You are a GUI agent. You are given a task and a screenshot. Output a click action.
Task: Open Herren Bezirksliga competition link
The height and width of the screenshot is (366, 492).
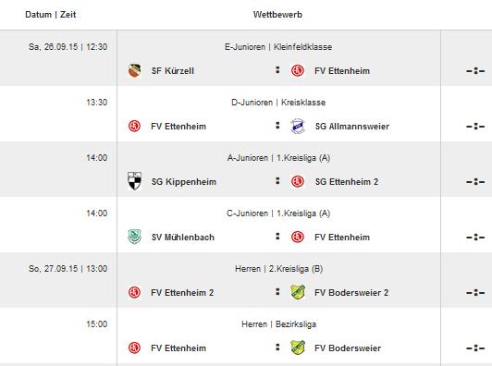click(278, 324)
